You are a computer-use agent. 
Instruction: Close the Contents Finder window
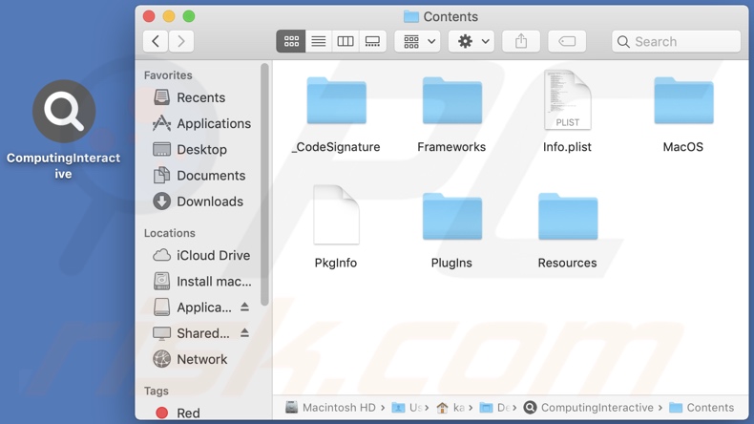pyautogui.click(x=149, y=17)
